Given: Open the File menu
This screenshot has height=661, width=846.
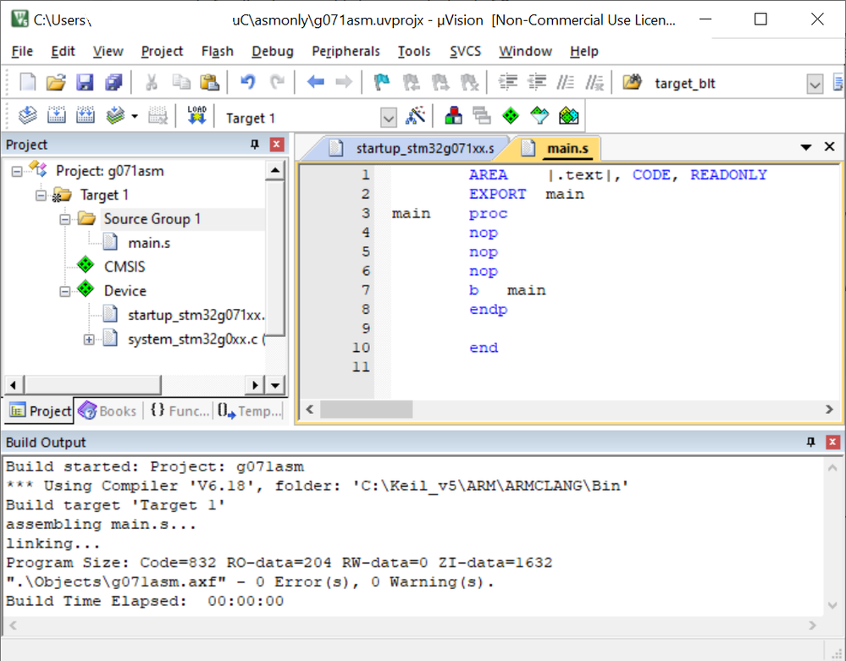Looking at the screenshot, I should click(x=22, y=52).
